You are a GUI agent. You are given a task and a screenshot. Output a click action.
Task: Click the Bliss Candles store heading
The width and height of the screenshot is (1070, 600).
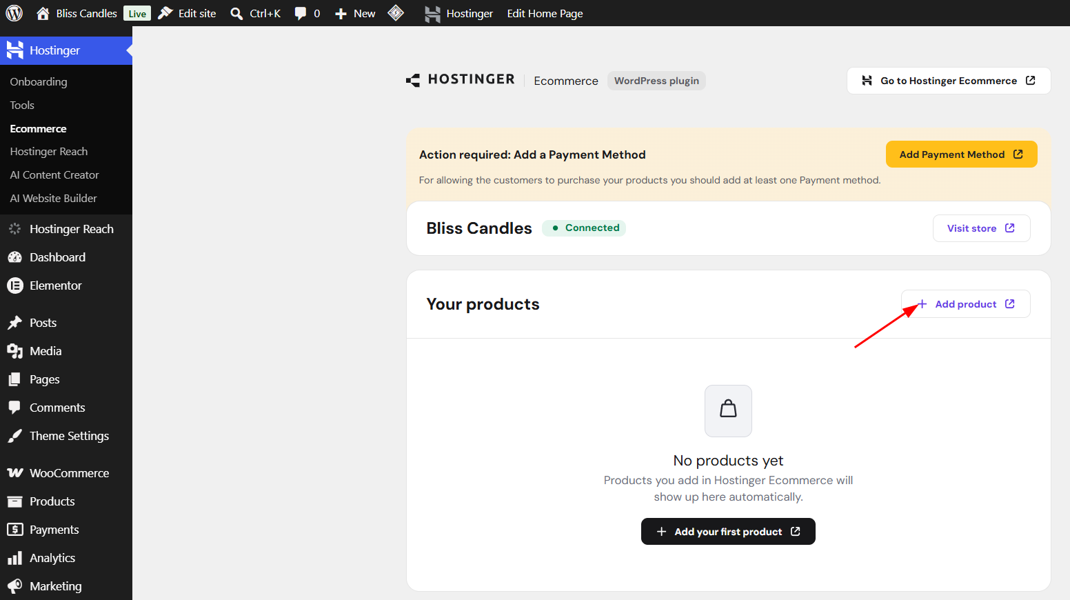(x=479, y=228)
